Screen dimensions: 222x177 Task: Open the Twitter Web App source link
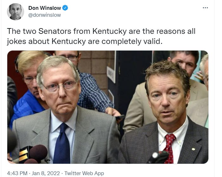(84, 173)
